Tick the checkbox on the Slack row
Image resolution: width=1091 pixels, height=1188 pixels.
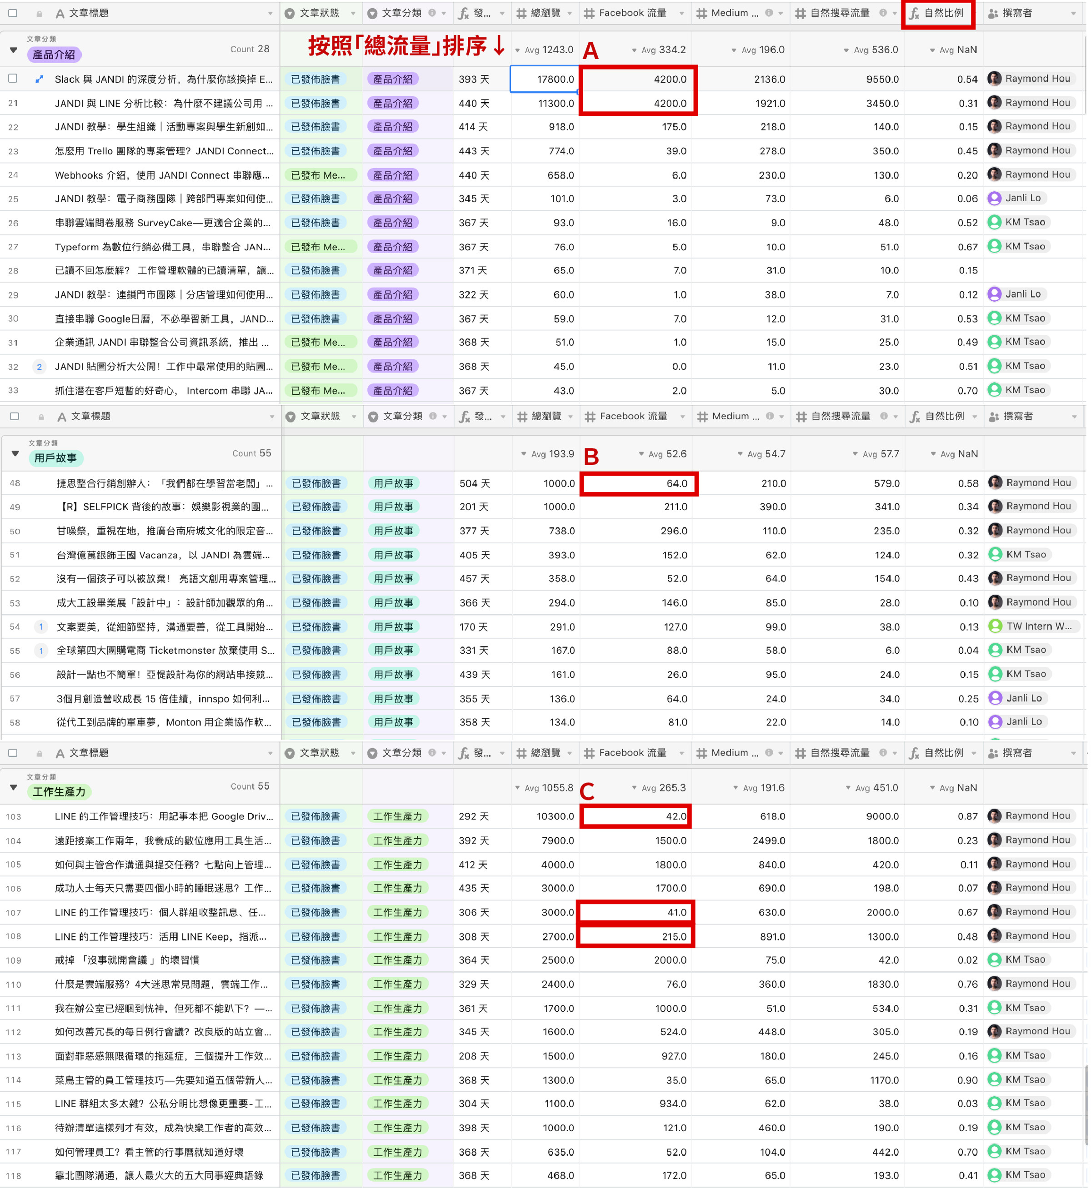click(13, 79)
